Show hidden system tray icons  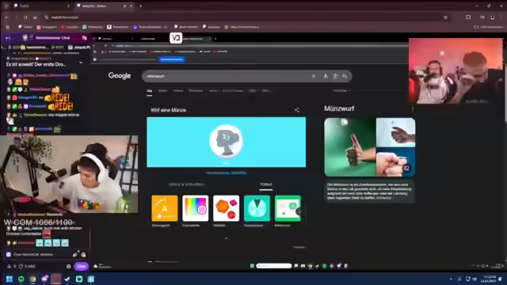(451, 279)
